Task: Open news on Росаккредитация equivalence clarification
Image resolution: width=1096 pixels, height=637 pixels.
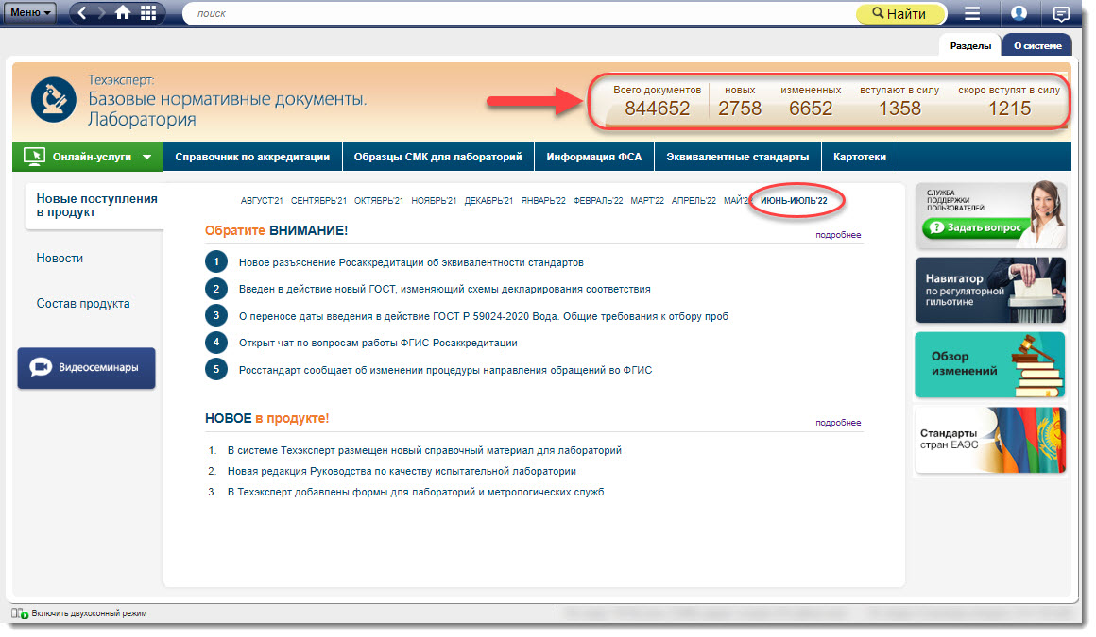Action: tap(411, 262)
